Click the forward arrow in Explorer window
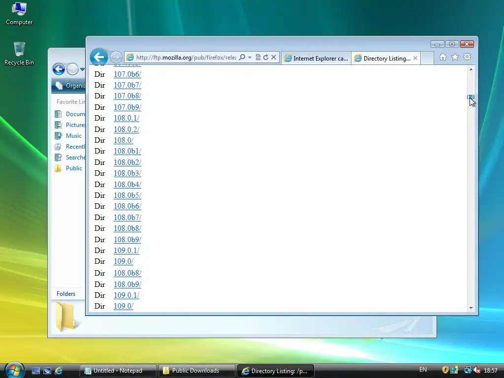Viewport: 504px width, 378px height. coord(73,69)
